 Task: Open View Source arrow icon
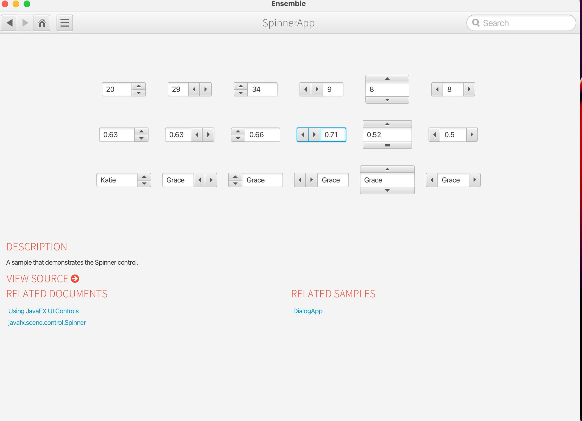coord(75,279)
